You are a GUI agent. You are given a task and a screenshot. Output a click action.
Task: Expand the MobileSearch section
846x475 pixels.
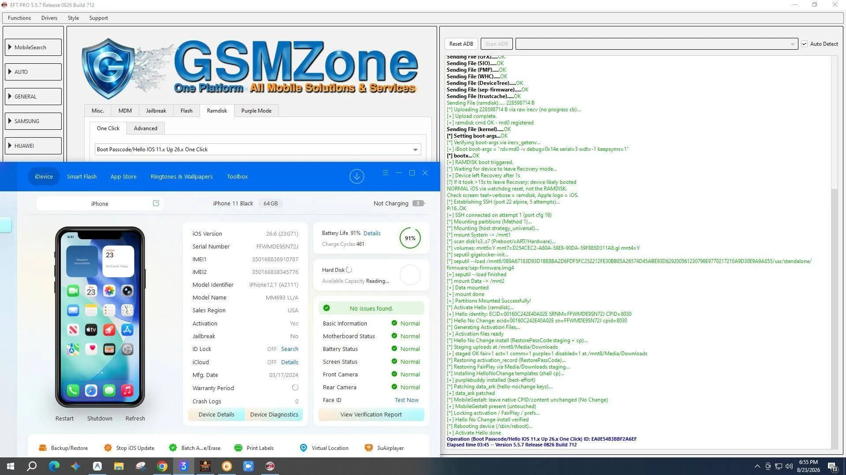click(x=33, y=47)
